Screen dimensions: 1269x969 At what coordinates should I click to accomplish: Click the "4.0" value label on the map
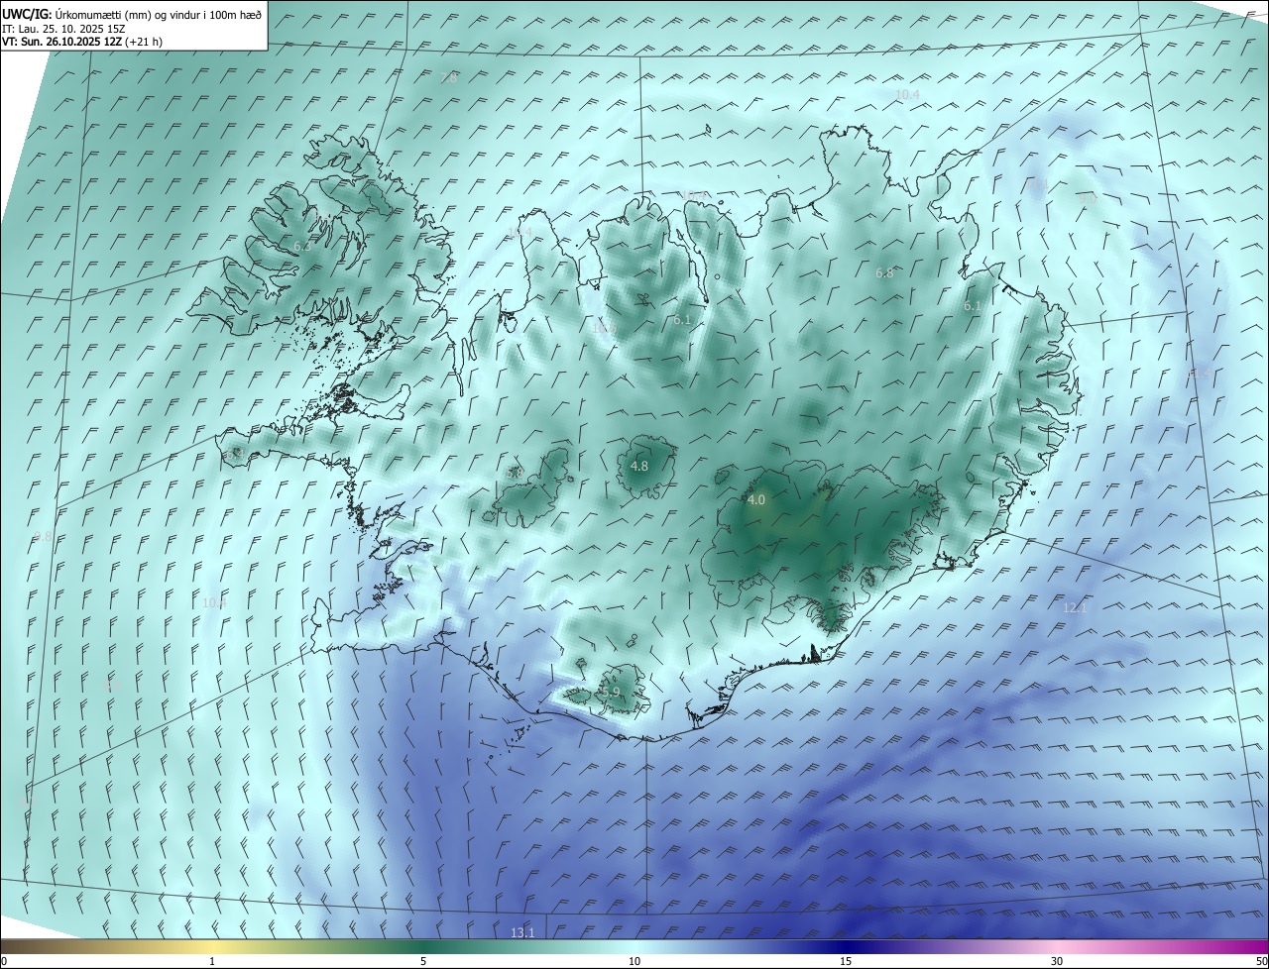(756, 500)
